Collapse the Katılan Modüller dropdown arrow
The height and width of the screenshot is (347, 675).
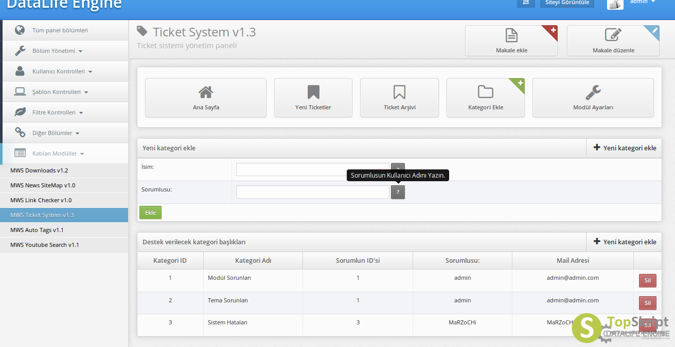coord(82,154)
